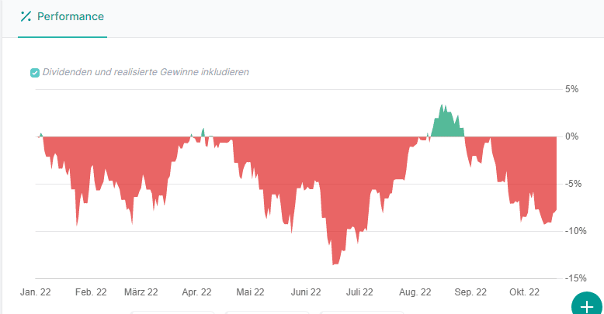This screenshot has width=604, height=314.
Task: Click the Juni 22 axis label
Action: [306, 292]
